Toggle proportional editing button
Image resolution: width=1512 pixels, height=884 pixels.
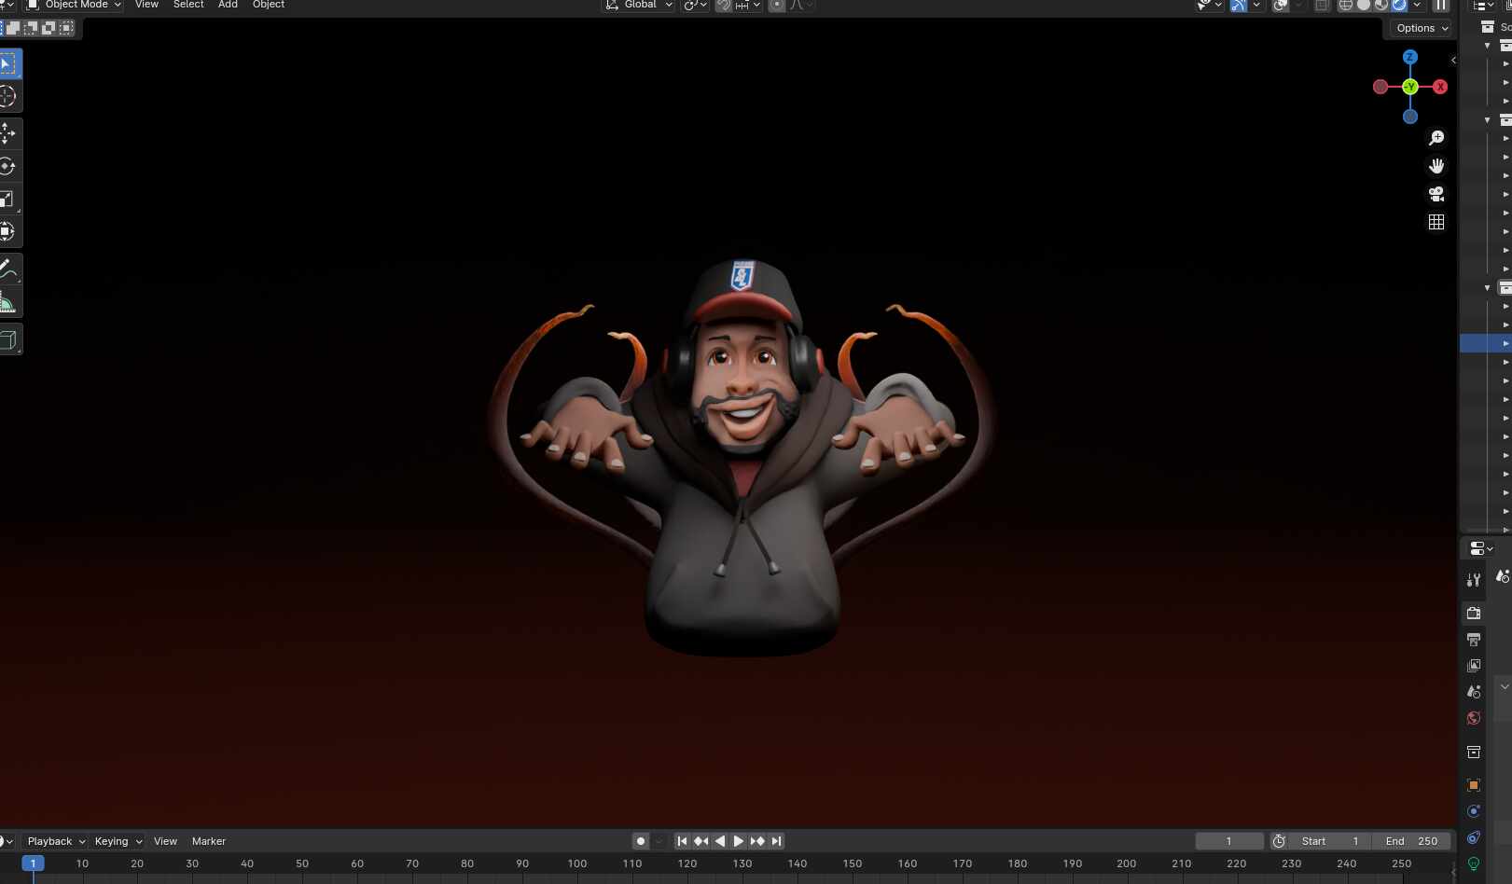coord(776,6)
